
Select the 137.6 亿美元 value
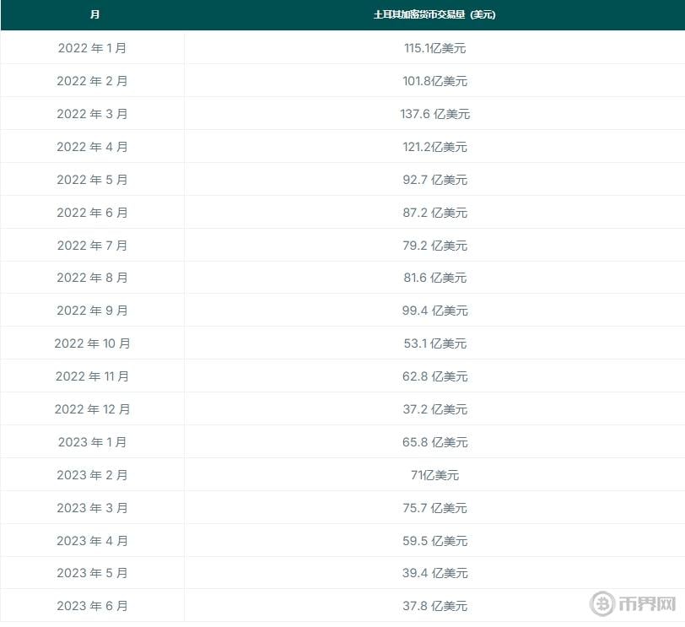tap(434, 114)
